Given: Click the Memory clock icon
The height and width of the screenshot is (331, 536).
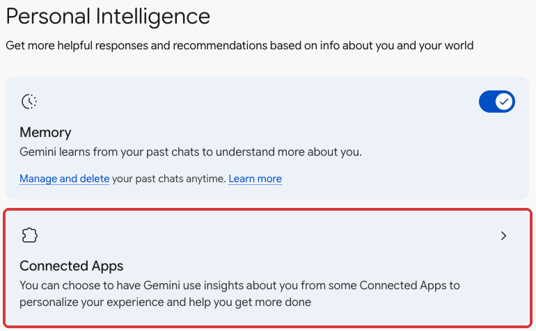Looking at the screenshot, I should point(29,102).
